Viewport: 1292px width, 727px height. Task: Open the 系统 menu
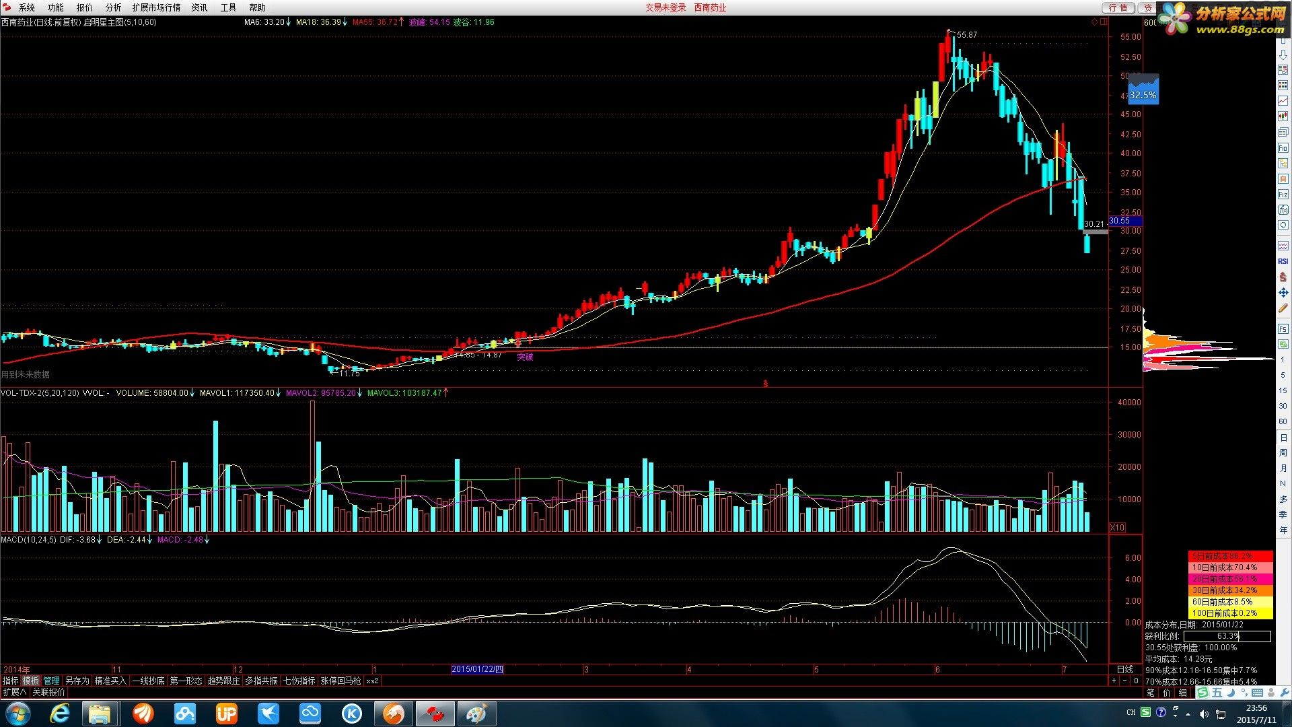[27, 7]
